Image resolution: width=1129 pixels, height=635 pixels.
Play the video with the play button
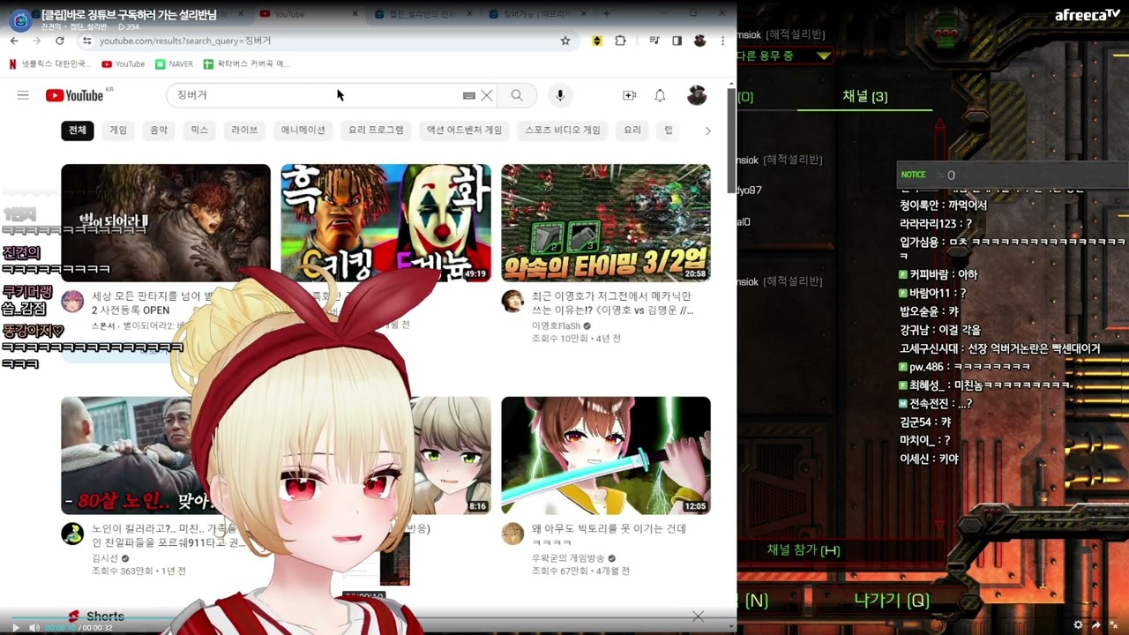tap(15, 627)
